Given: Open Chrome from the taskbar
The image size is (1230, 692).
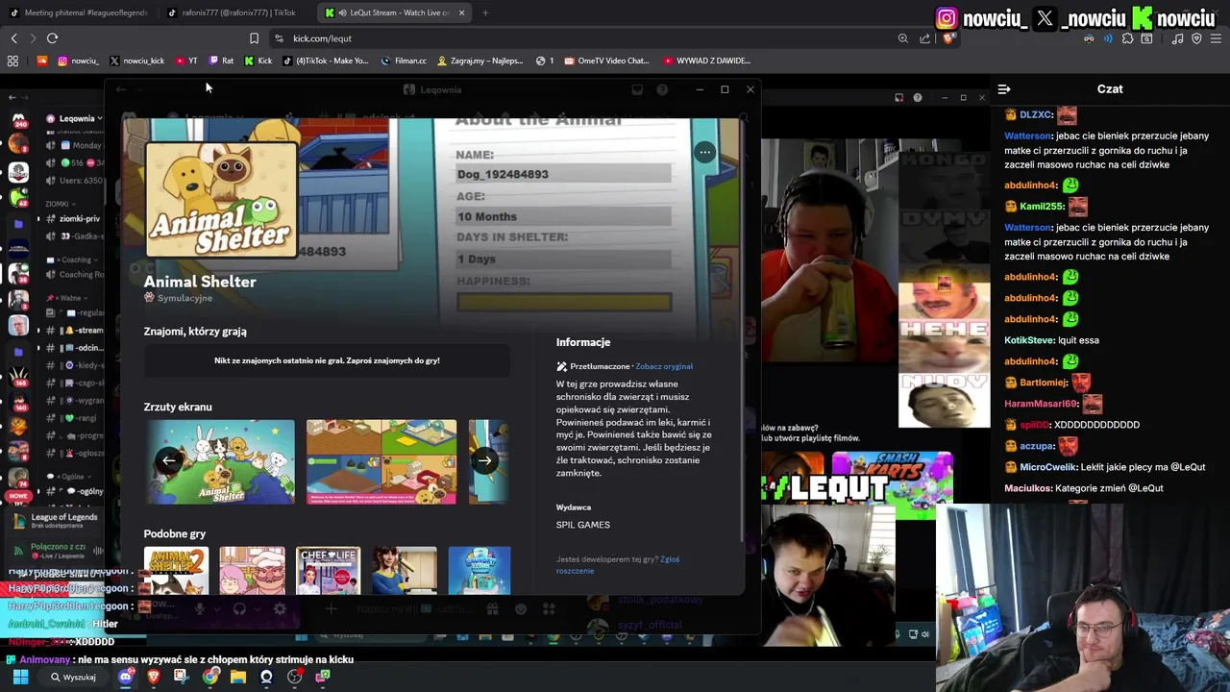Looking at the screenshot, I should tap(209, 677).
